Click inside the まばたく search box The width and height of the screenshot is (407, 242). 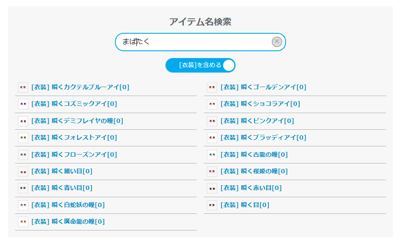click(x=193, y=42)
